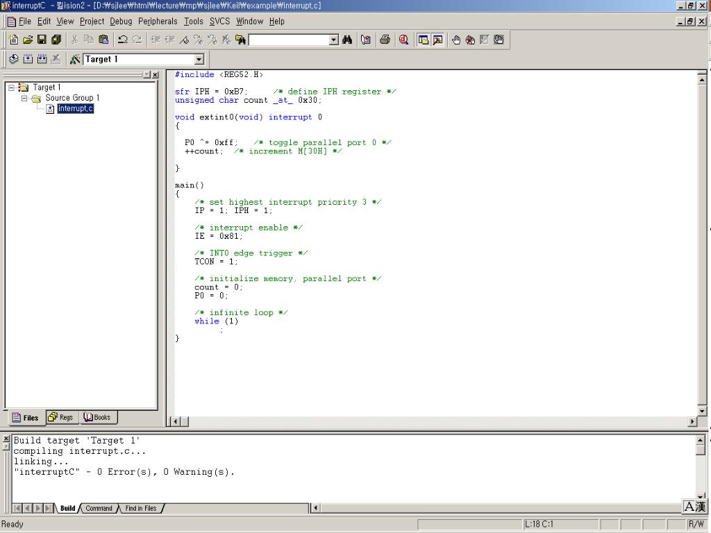Open the find text combo box dropdown

pyautogui.click(x=334, y=40)
